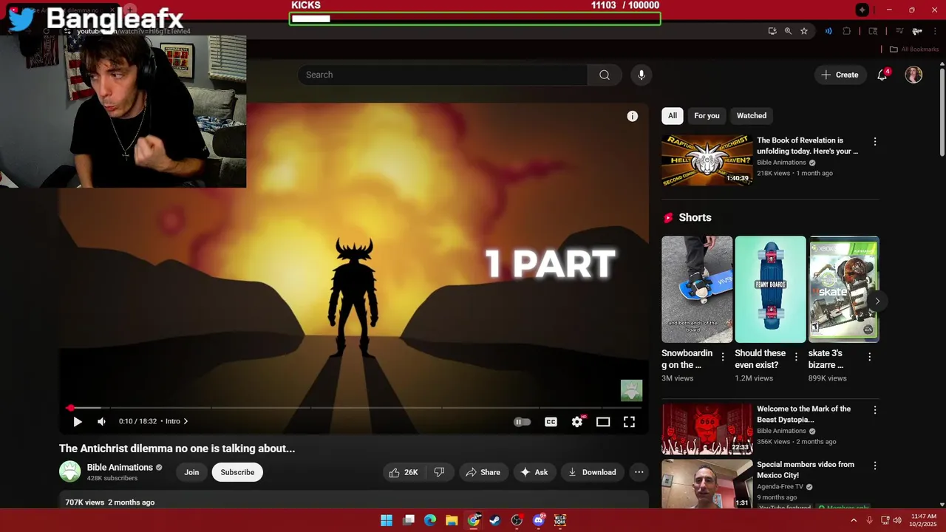
Task: Open Chrome media controls icon
Action: tap(899, 31)
